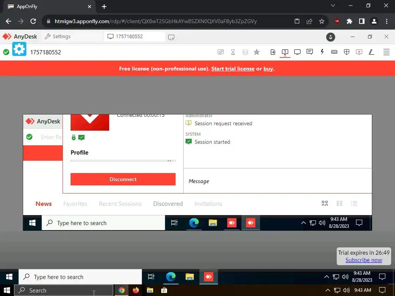395x296 pixels.
Task: Click the hourglass icon in AnyDesk toolbar
Action: 233,52
